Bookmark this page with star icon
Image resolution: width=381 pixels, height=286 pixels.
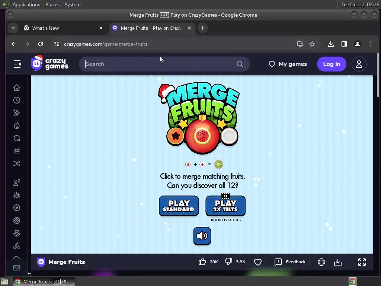pos(312,44)
